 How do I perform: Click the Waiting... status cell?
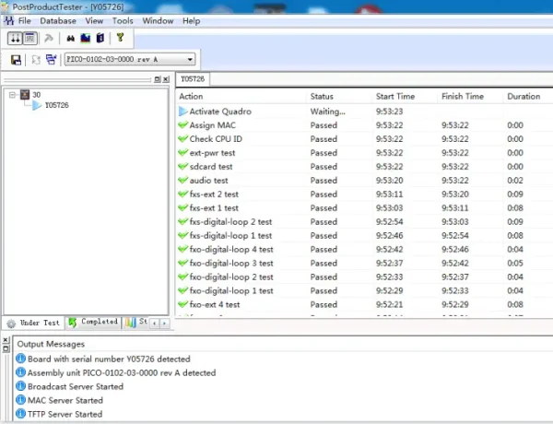[327, 112]
